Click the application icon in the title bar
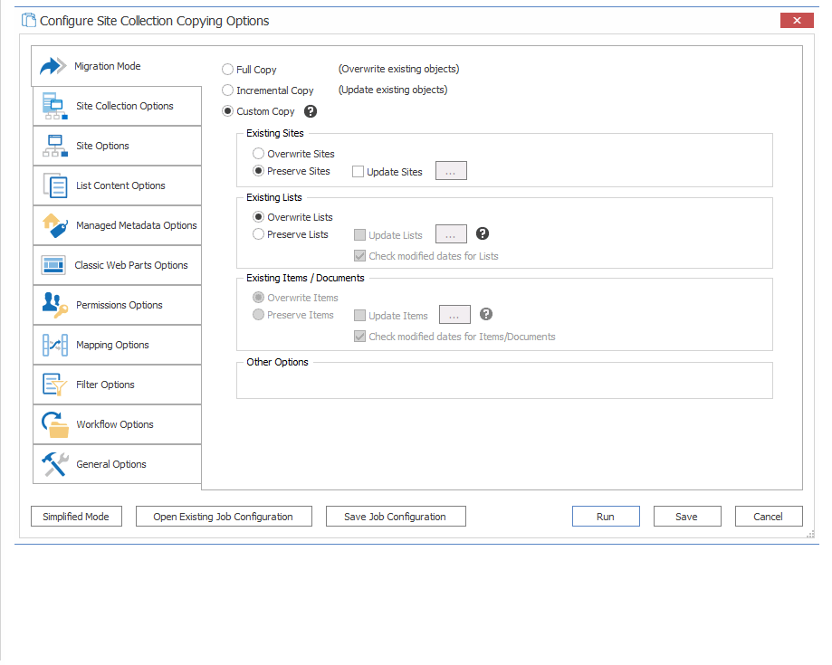This screenshot has height=665, width=832. 27,19
